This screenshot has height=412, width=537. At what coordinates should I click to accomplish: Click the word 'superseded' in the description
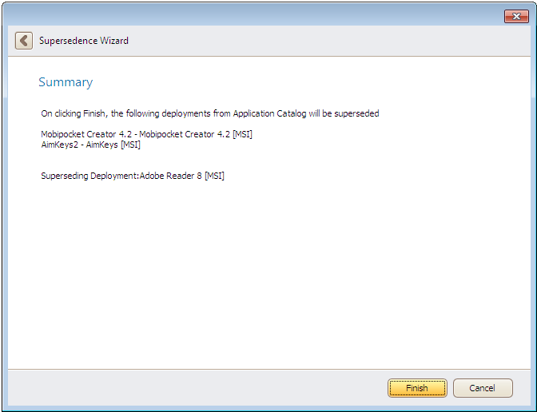pos(357,113)
